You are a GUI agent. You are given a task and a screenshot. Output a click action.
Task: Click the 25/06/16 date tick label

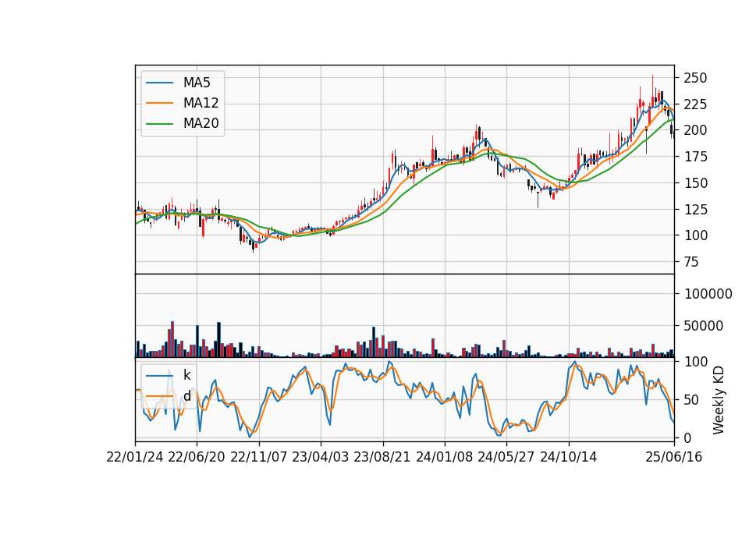tap(674, 457)
